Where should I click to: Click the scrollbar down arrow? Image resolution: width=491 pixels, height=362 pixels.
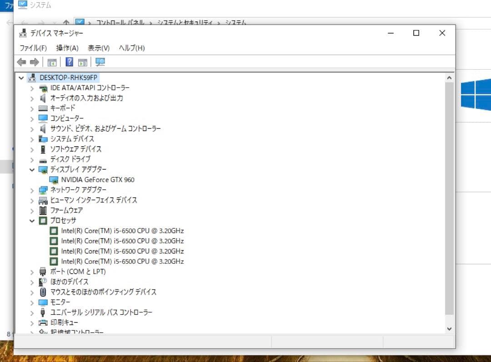click(449, 329)
